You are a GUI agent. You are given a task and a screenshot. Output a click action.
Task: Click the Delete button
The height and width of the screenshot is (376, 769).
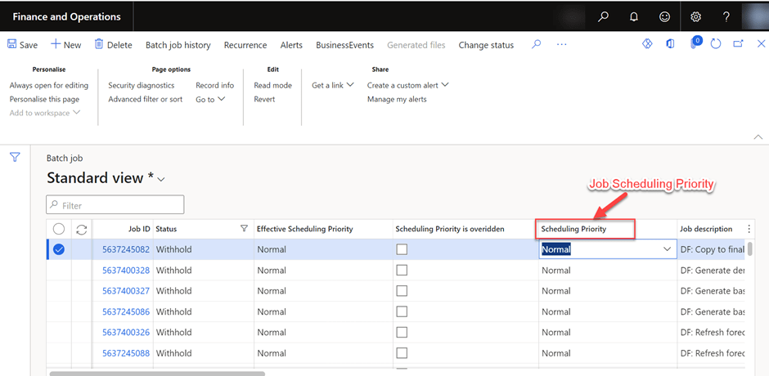113,45
